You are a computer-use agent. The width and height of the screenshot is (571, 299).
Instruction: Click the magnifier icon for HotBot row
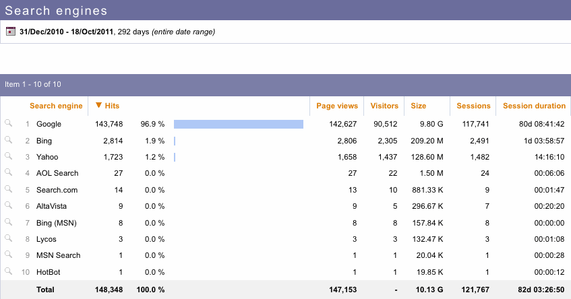pyautogui.click(x=8, y=271)
